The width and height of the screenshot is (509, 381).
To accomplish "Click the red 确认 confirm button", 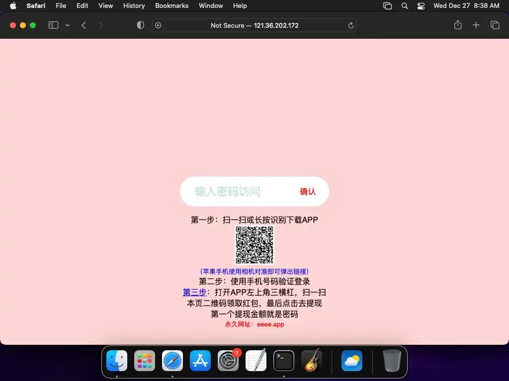I will coord(308,191).
